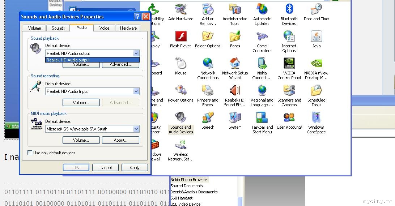Launch Network Setup Wizard icon

point(235,69)
